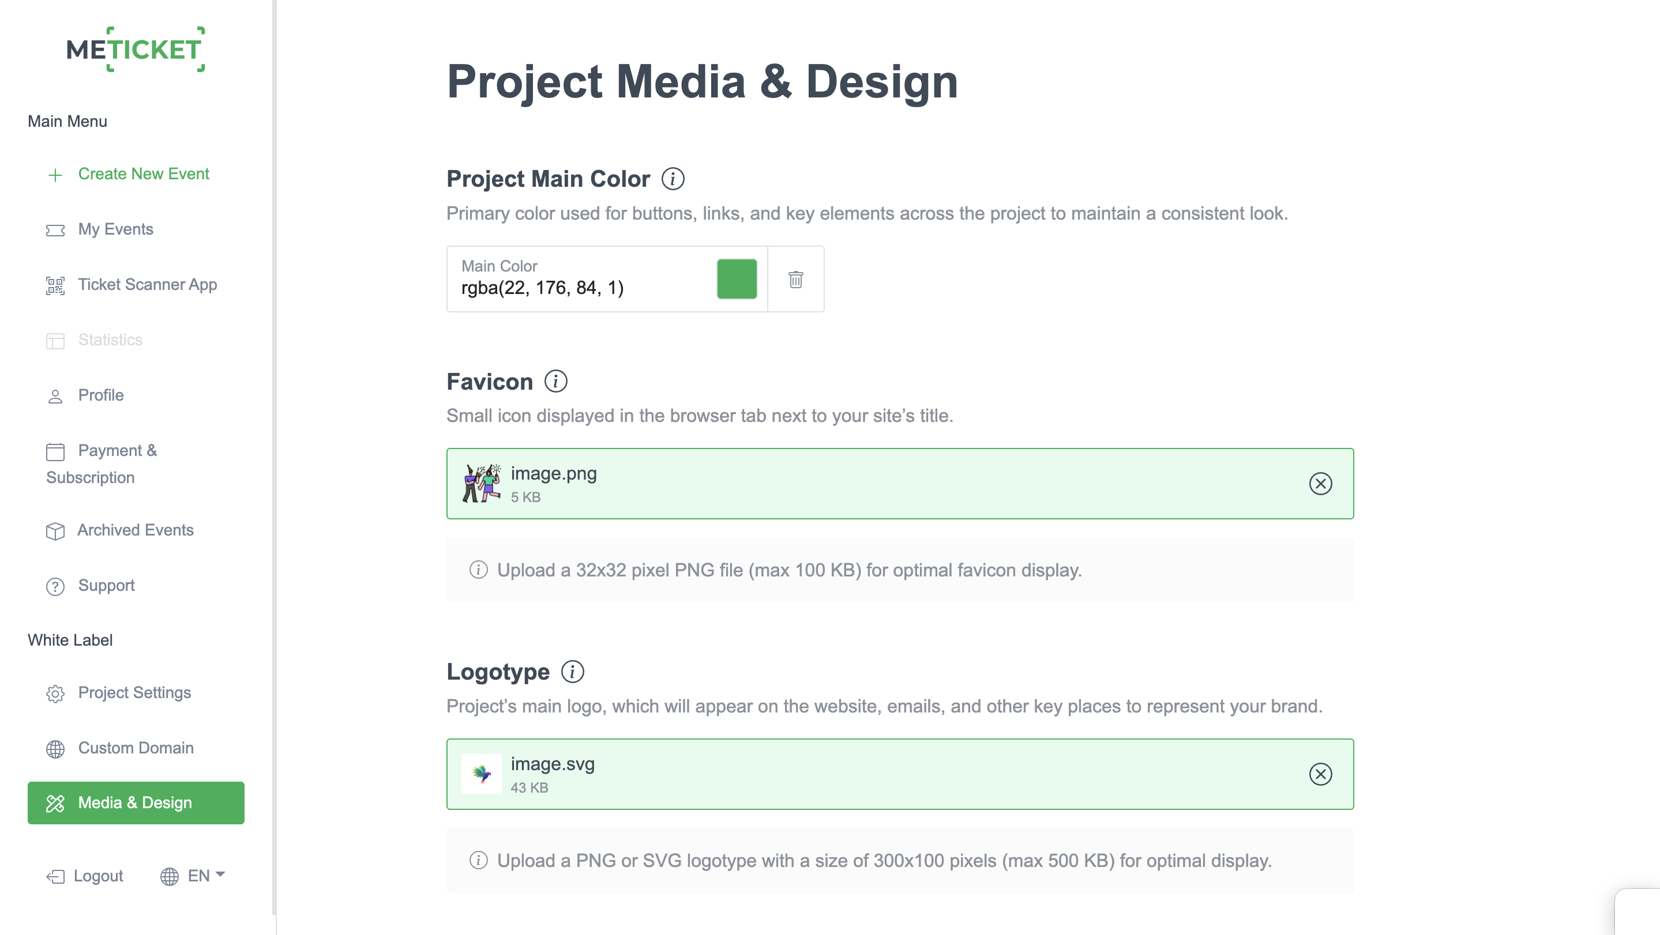Open My Events from sidebar
The image size is (1660, 935).
(x=115, y=229)
